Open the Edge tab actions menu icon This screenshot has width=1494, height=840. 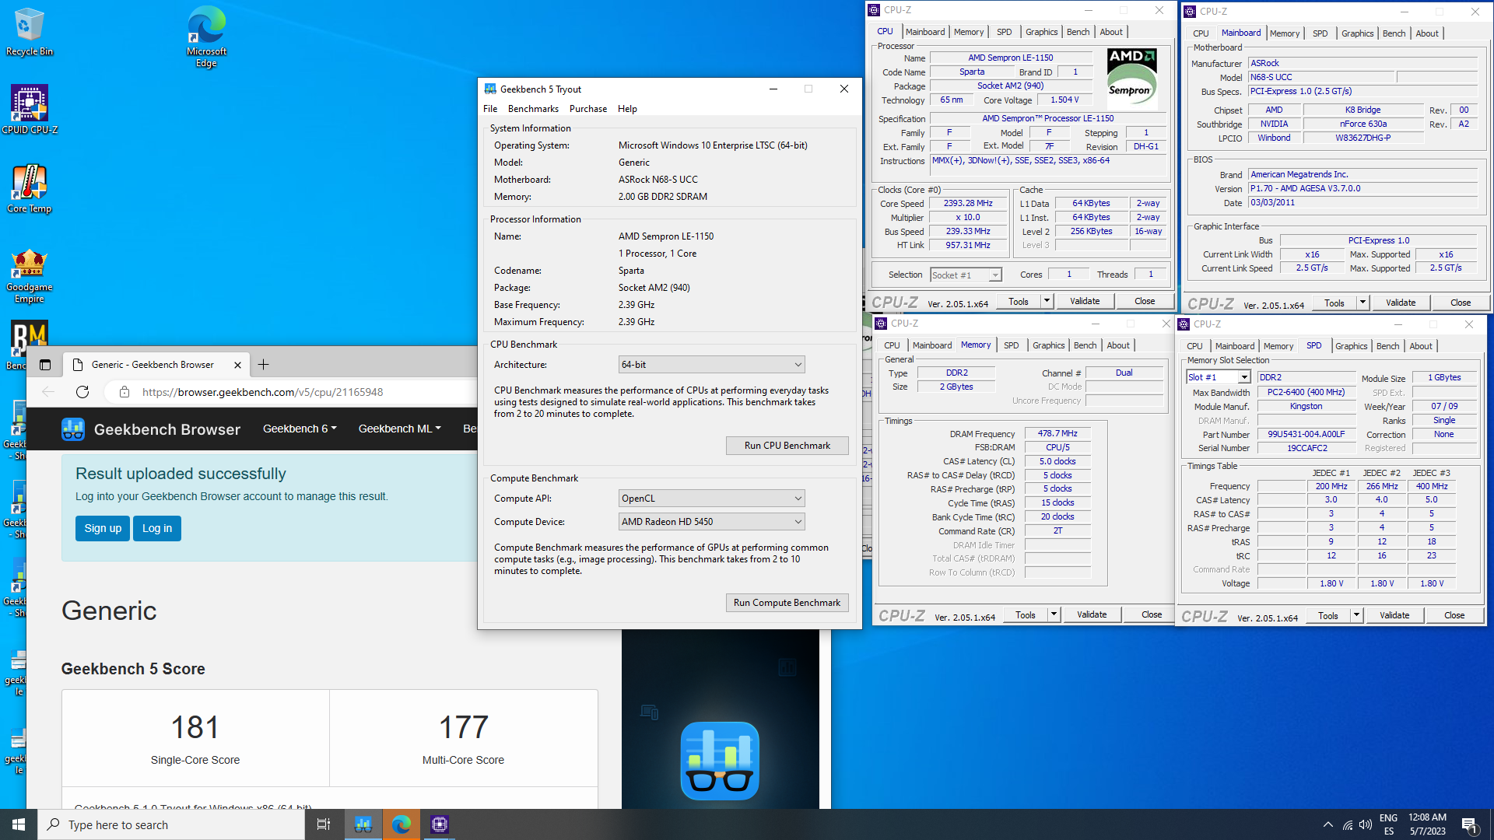45,365
